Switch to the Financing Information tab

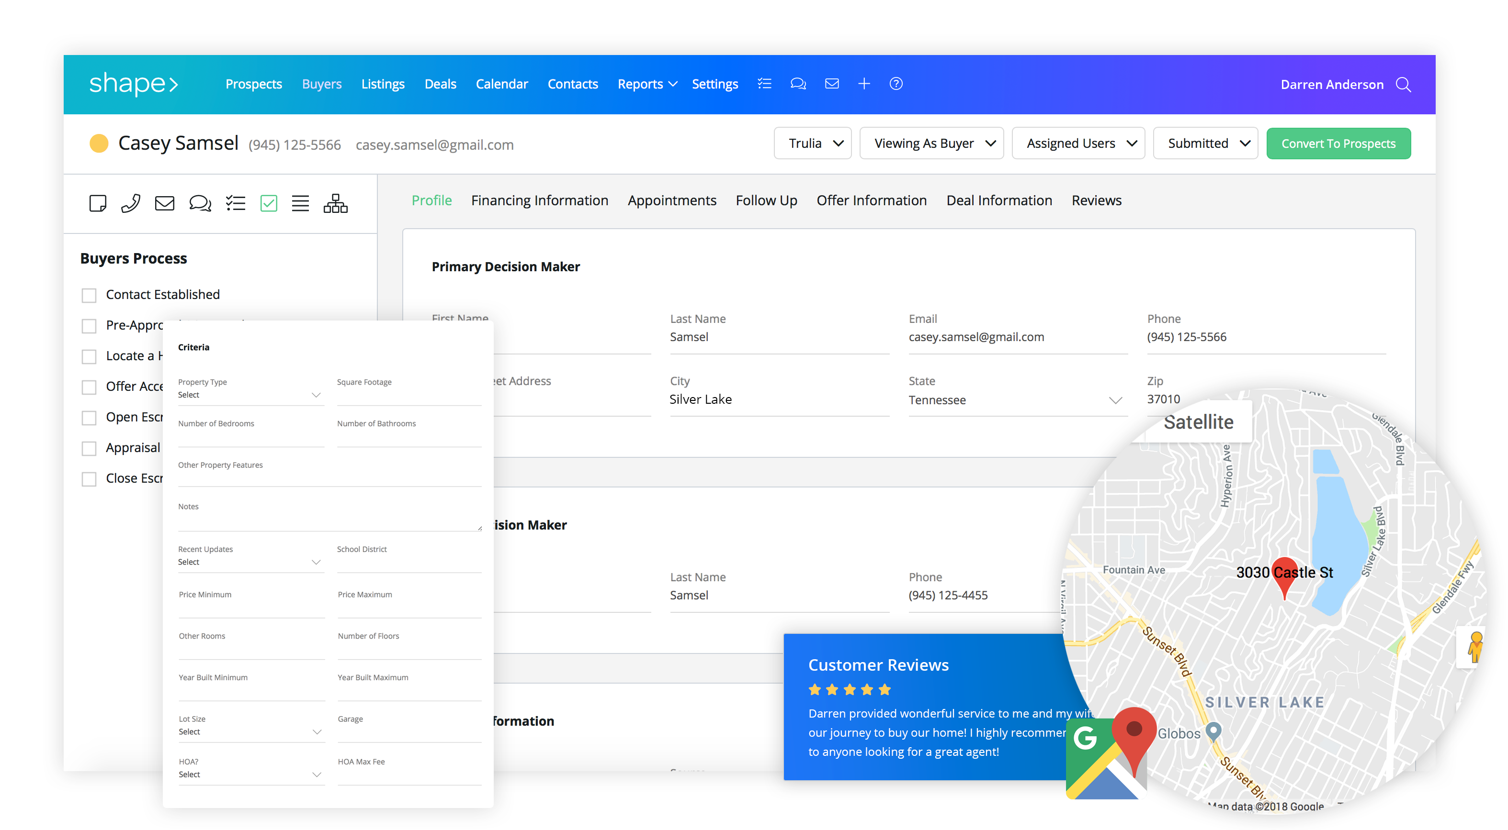click(x=539, y=200)
